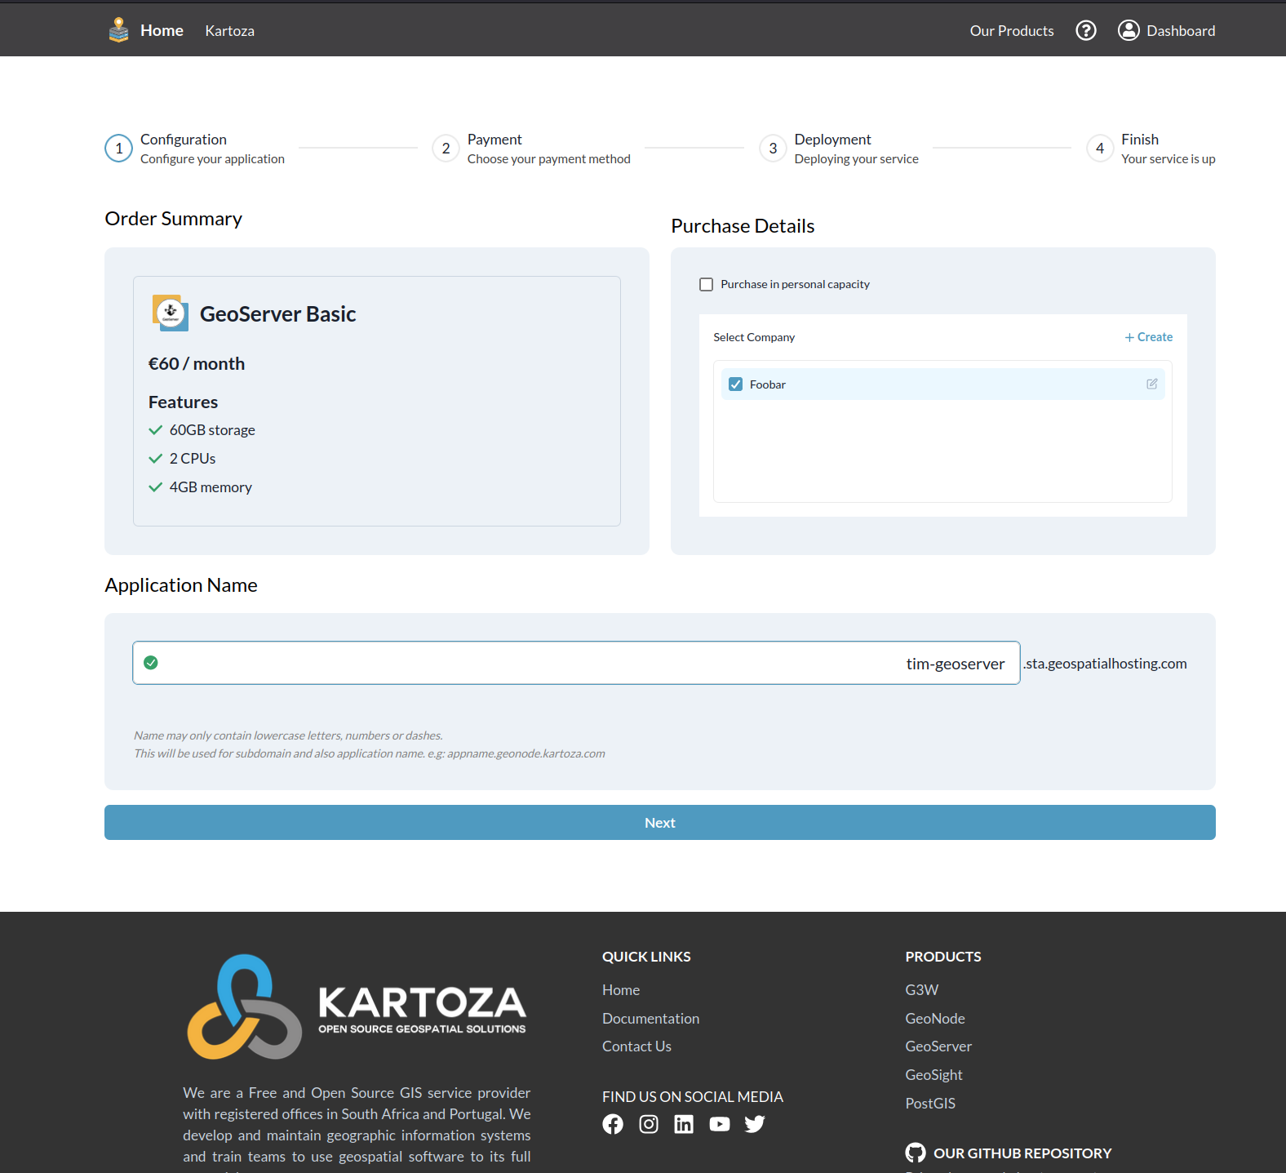Create a new company with + Create
This screenshot has height=1173, width=1286.
pos(1149,337)
